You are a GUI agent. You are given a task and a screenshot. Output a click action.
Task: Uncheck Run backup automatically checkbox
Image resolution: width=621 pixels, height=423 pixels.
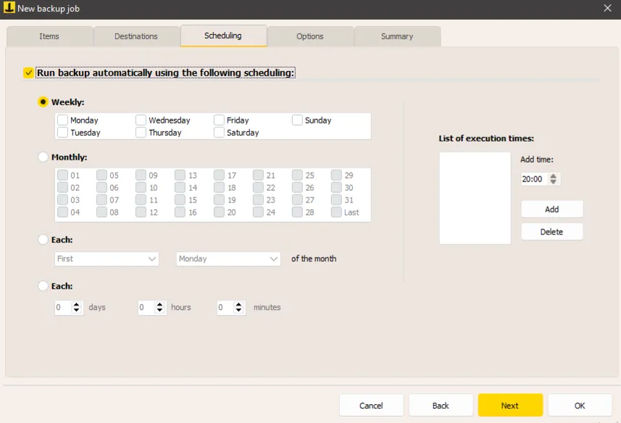click(28, 73)
